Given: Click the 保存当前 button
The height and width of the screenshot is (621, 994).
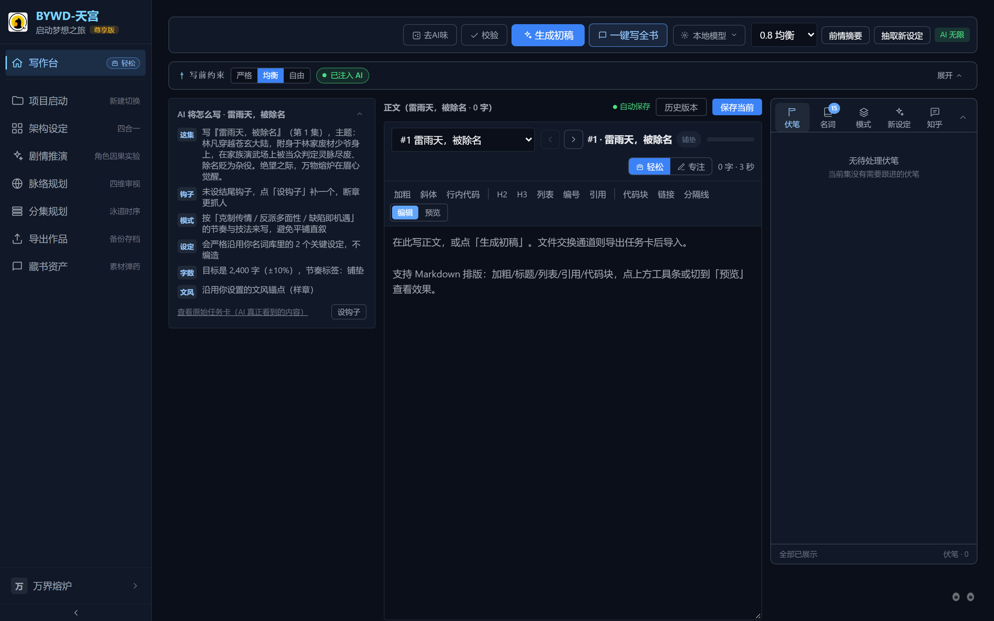Looking at the screenshot, I should [x=737, y=107].
